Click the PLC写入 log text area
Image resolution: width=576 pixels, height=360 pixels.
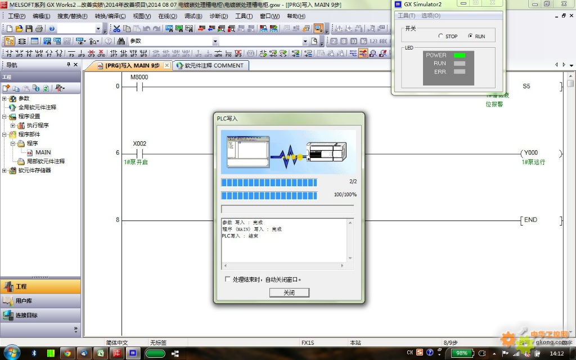point(284,240)
